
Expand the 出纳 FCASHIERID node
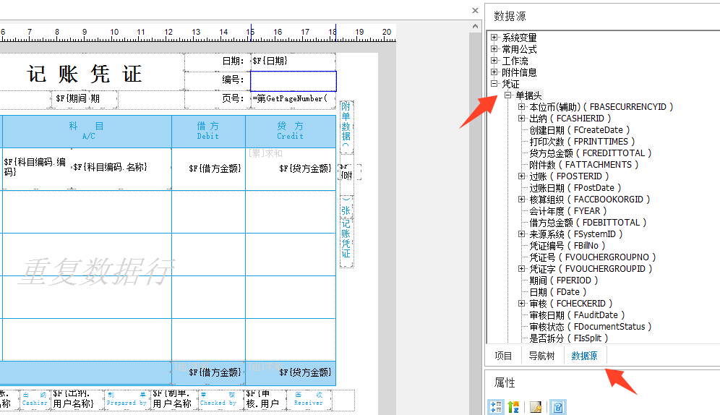pos(522,118)
